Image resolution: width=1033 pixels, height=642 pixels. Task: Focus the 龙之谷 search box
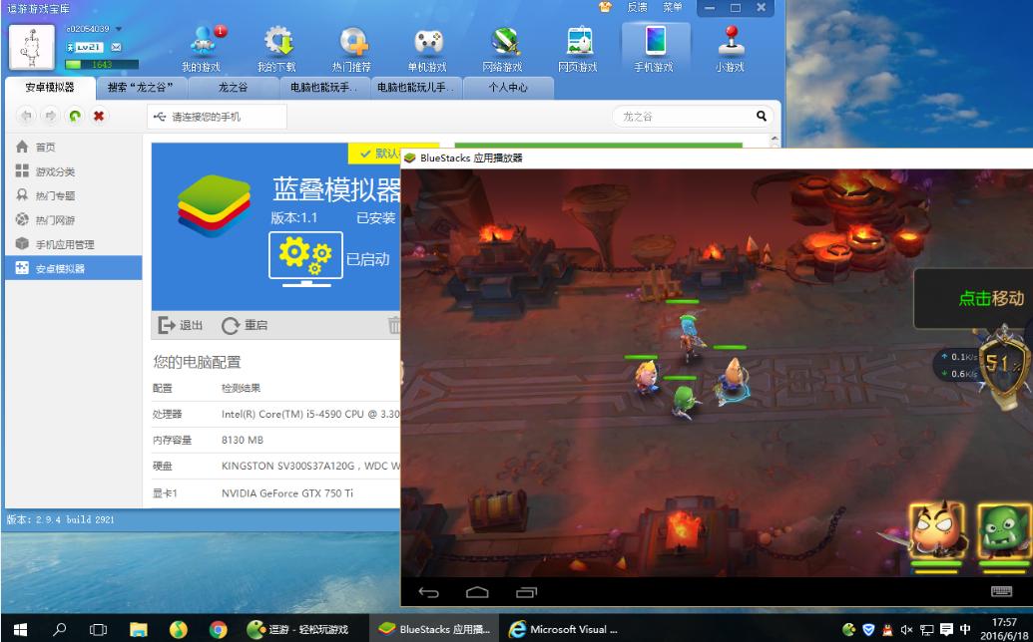pos(683,117)
